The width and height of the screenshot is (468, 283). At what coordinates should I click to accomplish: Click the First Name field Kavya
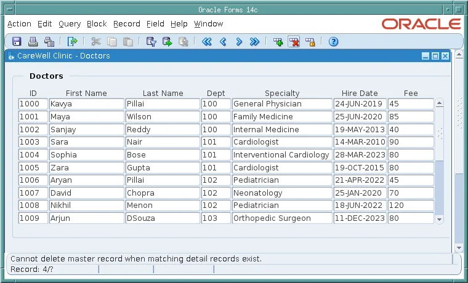[87, 104]
